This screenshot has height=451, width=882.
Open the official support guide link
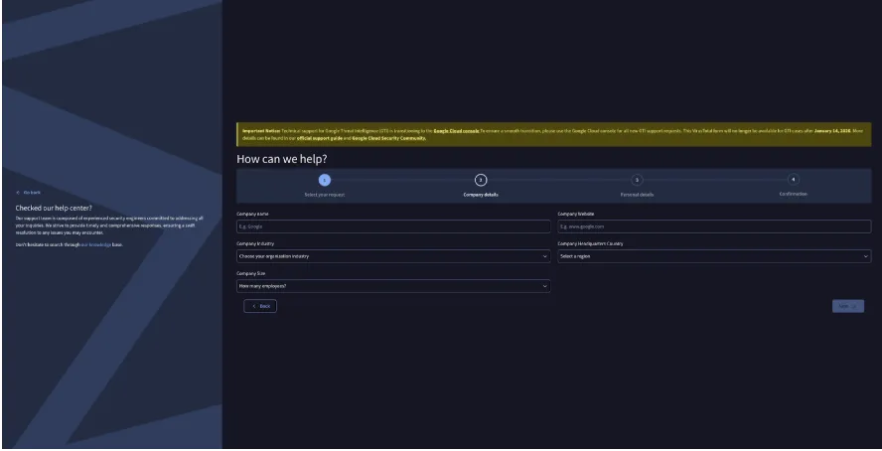click(x=320, y=138)
